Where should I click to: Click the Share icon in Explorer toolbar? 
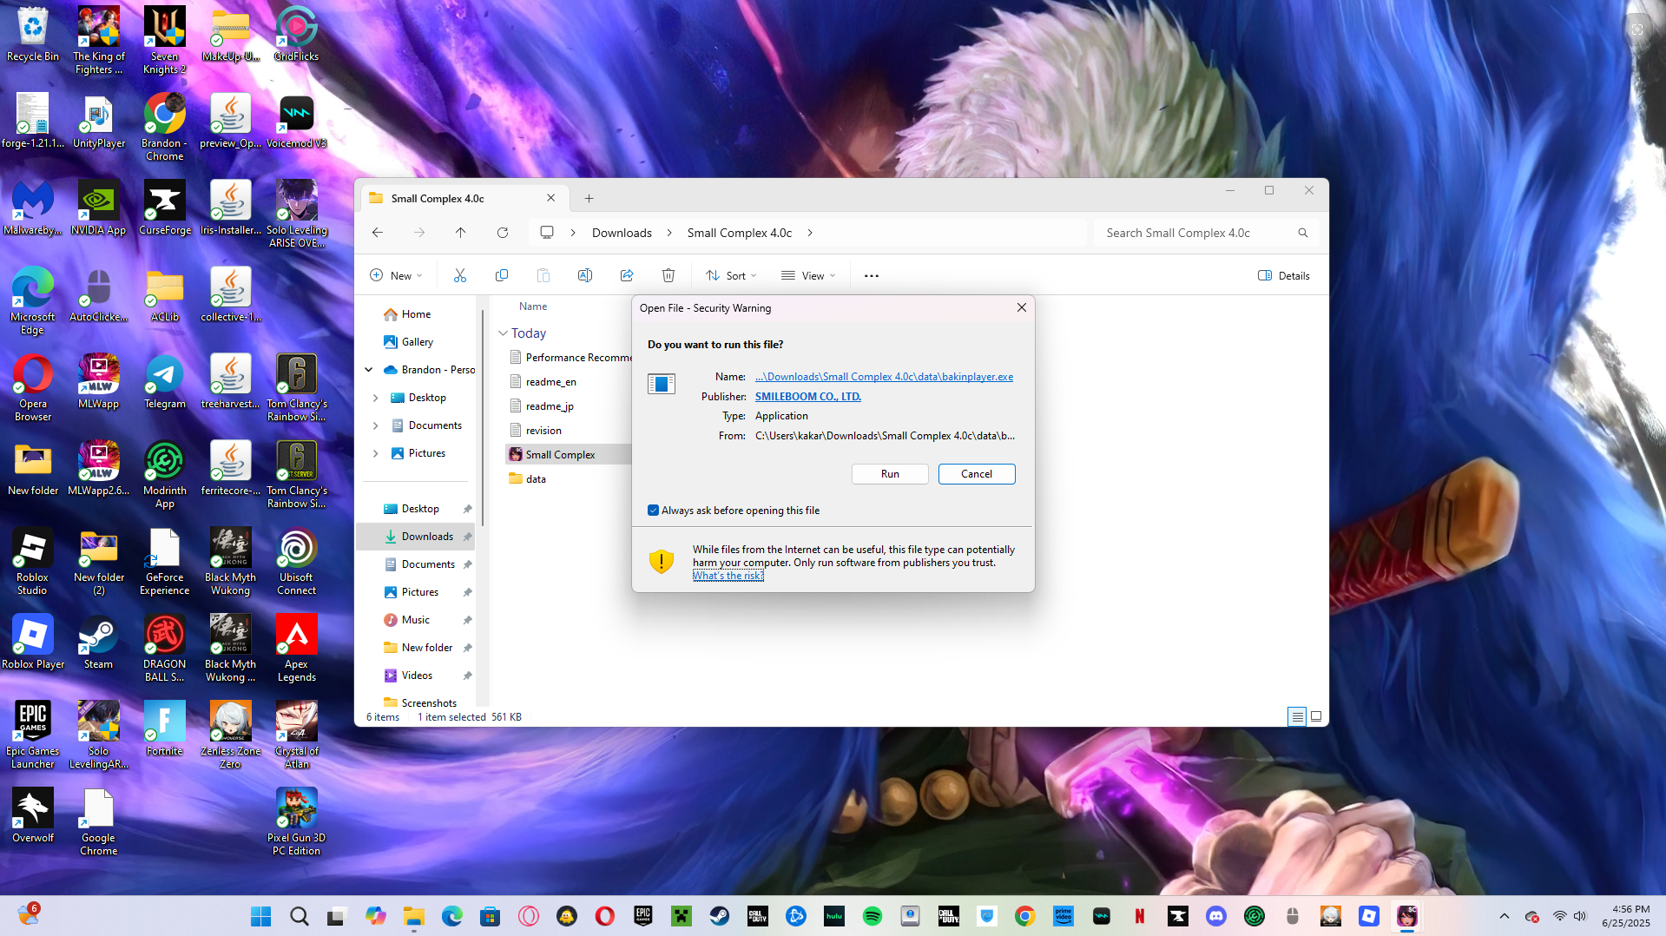(x=627, y=275)
